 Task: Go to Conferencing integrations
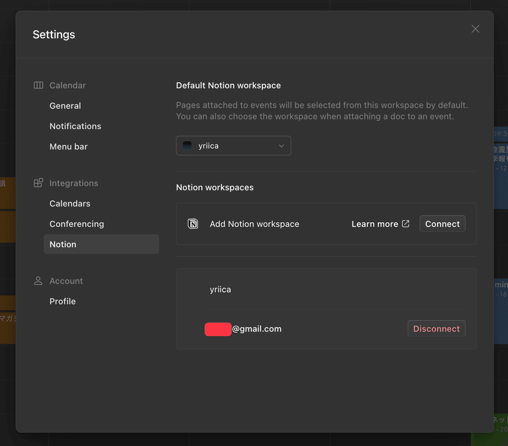[x=76, y=224]
